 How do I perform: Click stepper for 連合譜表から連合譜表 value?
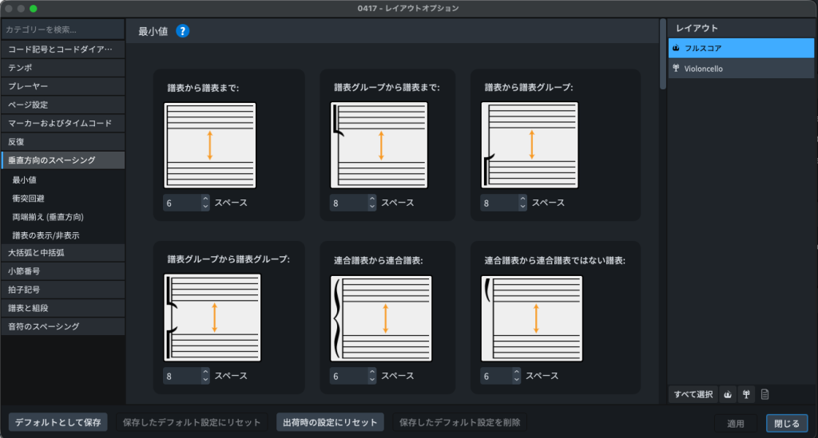(371, 376)
